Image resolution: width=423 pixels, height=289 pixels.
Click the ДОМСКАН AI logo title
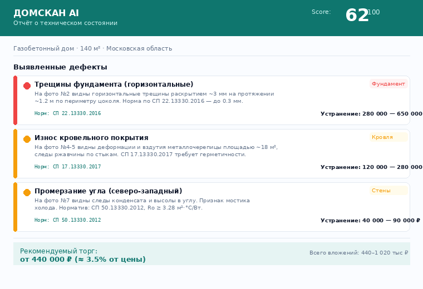click(46, 13)
